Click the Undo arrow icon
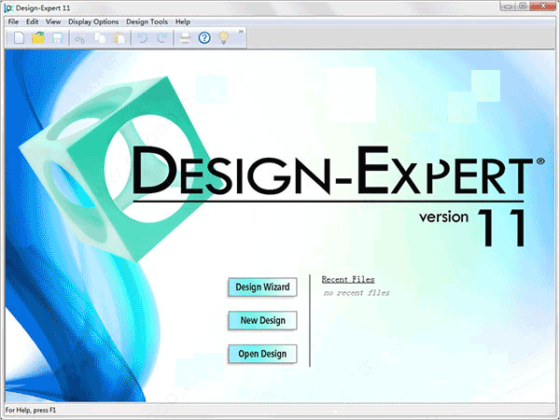 (143, 38)
